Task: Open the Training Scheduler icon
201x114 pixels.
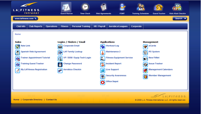Action: tap(141, 7)
